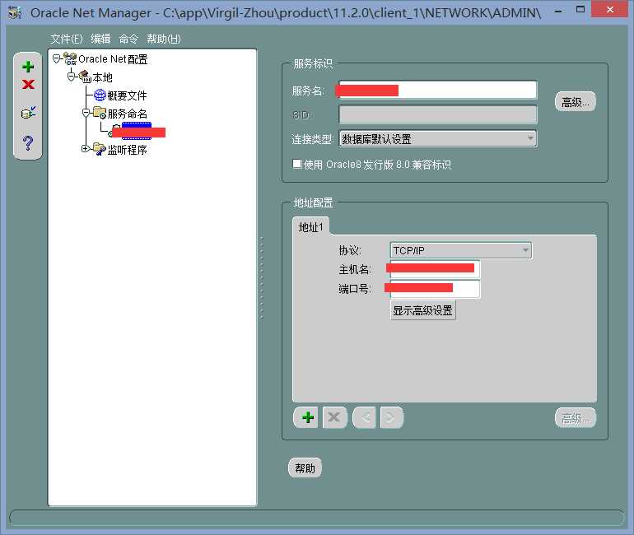Click the 显示高级设置 button

(423, 310)
